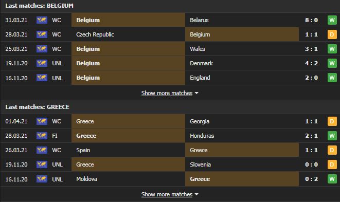
Task: Click the dropdown arrow beside Belgium's Show more matches
Action: 196,93
